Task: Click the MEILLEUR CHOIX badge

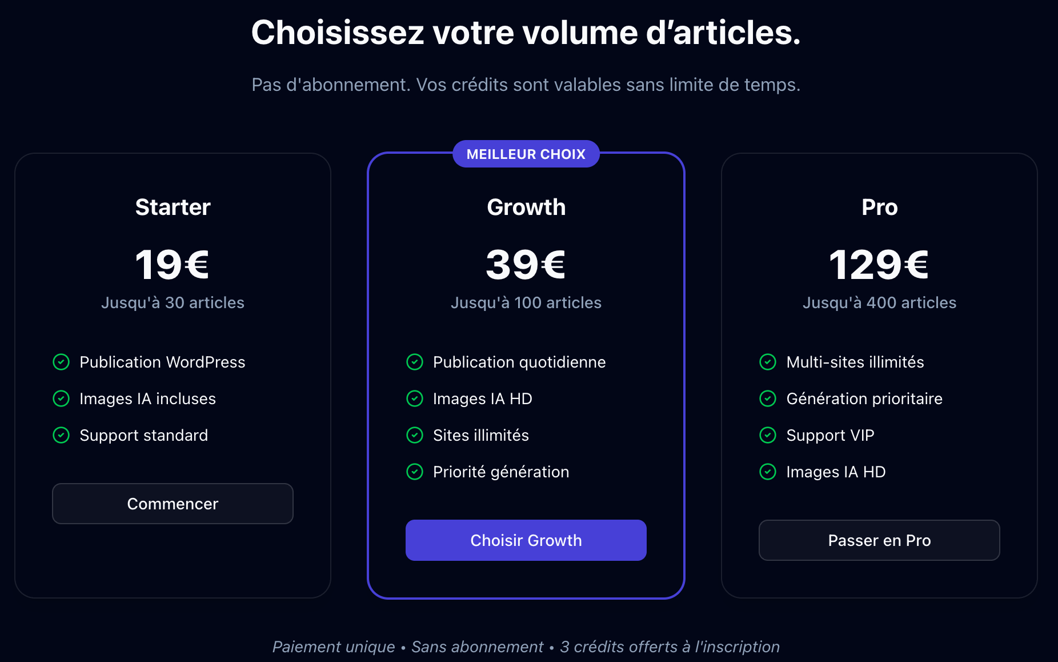Action: pyautogui.click(x=526, y=153)
